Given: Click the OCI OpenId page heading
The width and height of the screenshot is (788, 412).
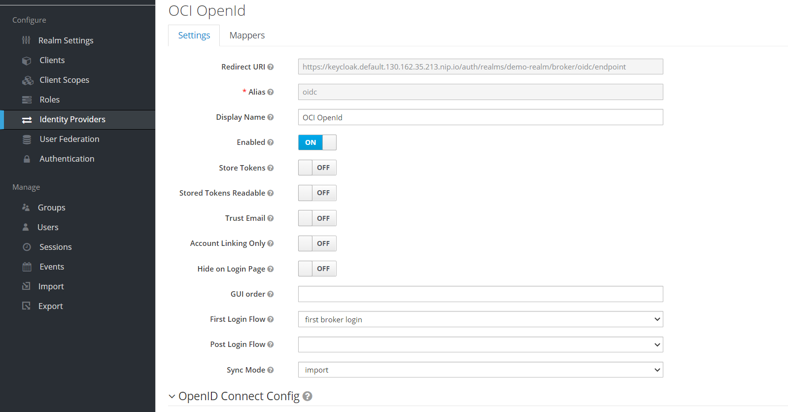Looking at the screenshot, I should click(x=207, y=10).
